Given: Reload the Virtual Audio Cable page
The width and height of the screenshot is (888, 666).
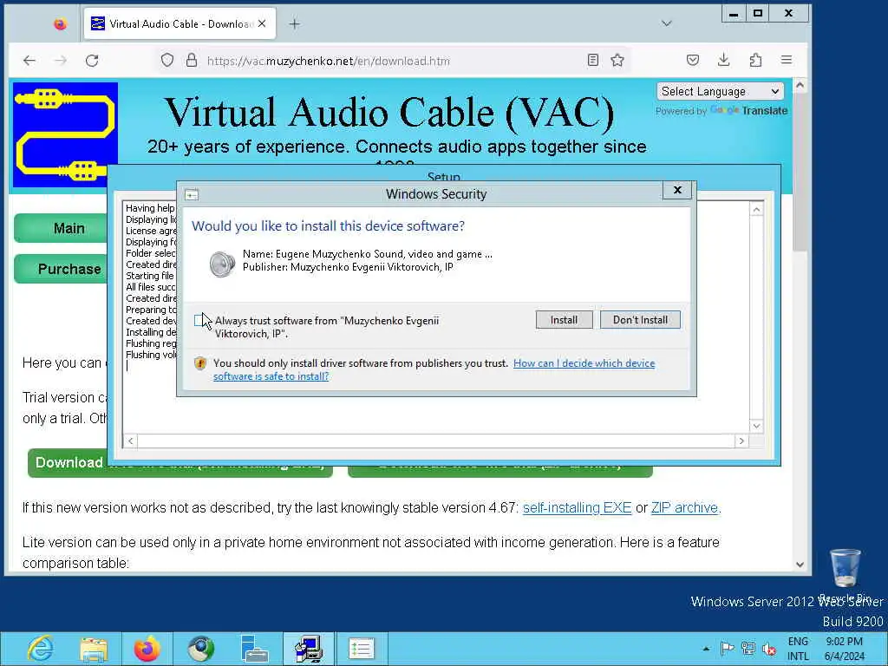Looking at the screenshot, I should (92, 61).
